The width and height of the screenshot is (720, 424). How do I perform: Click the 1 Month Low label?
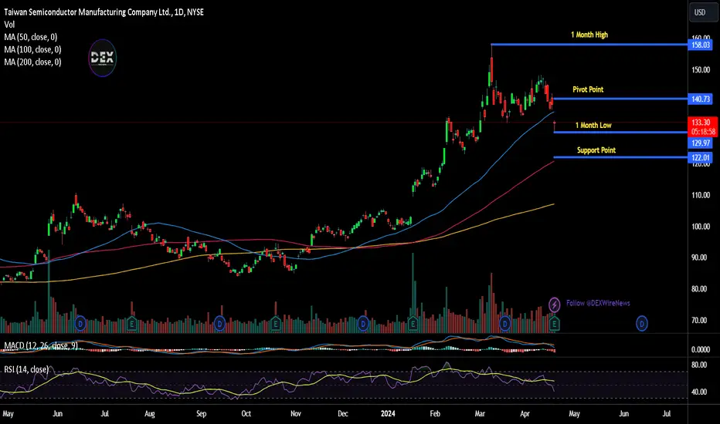click(593, 125)
